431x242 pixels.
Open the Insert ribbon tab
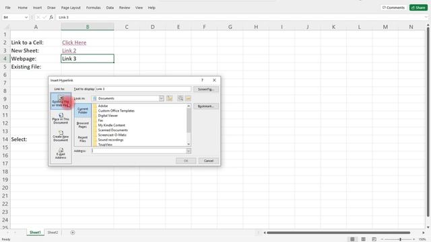pos(38,7)
